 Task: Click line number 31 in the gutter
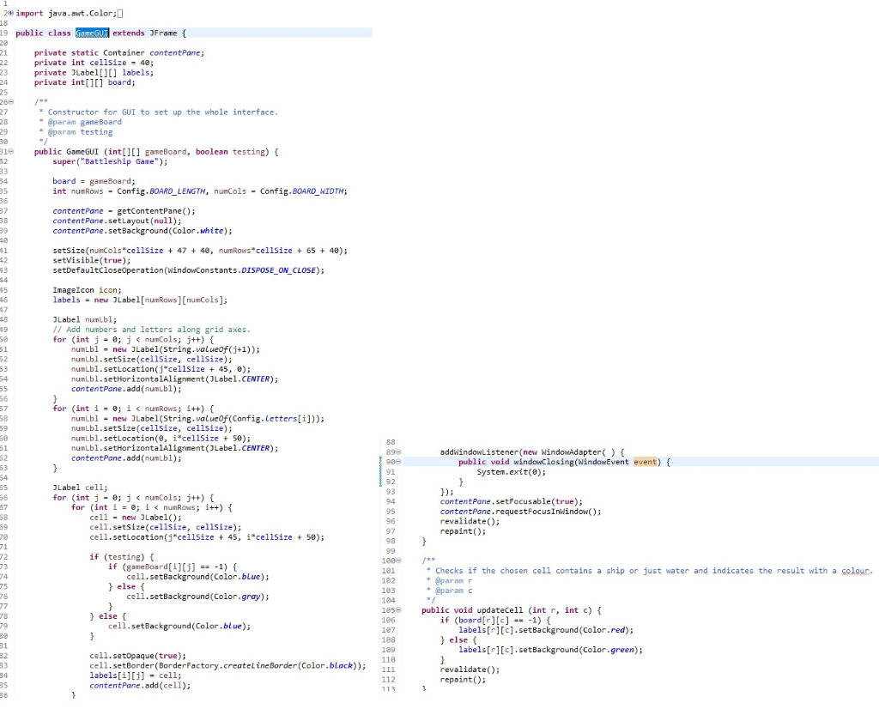6,151
